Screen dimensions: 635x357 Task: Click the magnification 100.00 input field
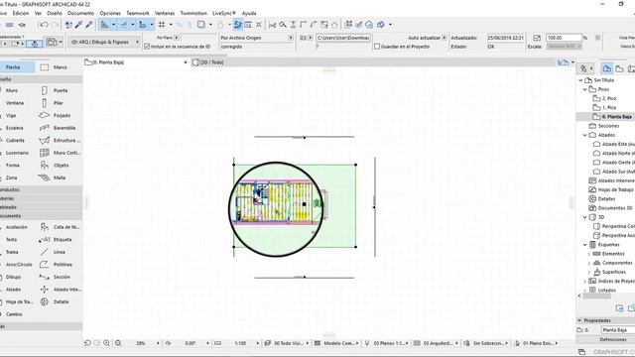[x=564, y=38]
